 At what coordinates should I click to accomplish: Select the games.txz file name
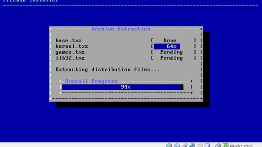[70, 52]
